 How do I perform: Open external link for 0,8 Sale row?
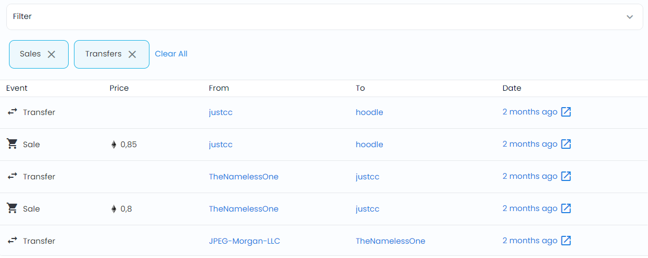[566, 208]
